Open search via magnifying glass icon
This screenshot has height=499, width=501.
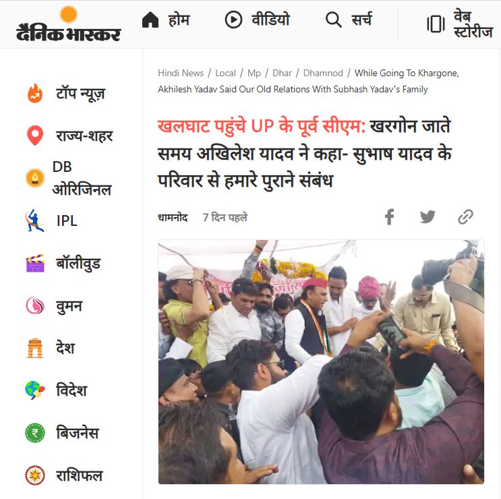click(334, 20)
